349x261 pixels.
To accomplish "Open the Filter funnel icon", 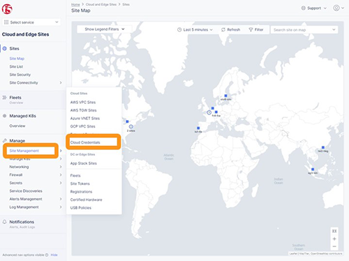I will point(251,30).
